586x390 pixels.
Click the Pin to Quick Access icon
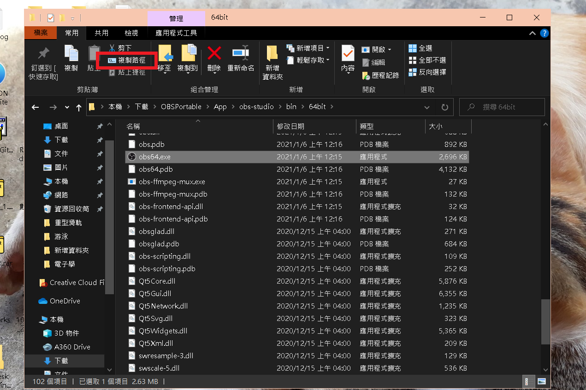43,54
